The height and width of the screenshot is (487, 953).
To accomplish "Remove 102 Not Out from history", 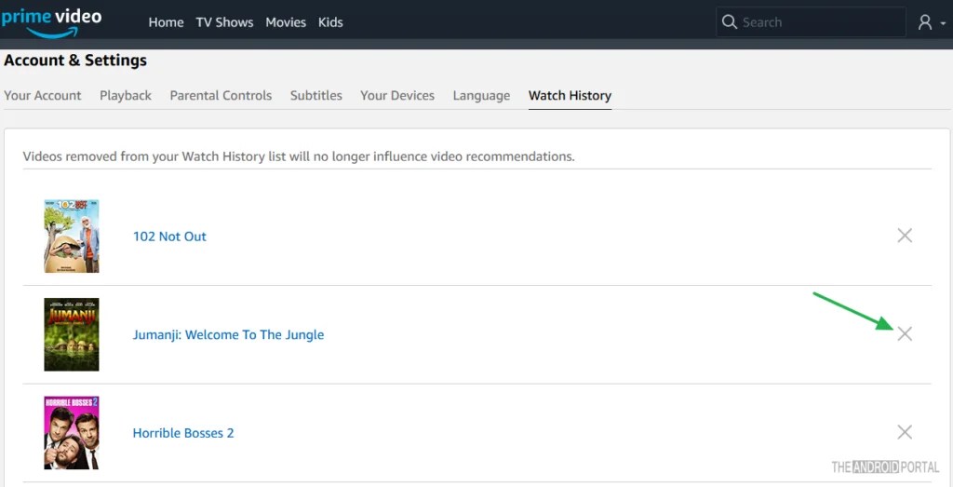I will click(x=905, y=236).
